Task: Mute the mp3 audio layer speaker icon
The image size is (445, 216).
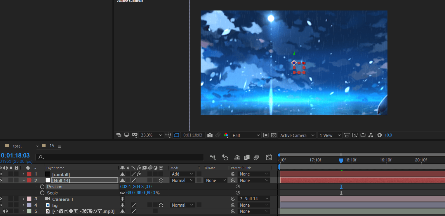Action: 5,211
